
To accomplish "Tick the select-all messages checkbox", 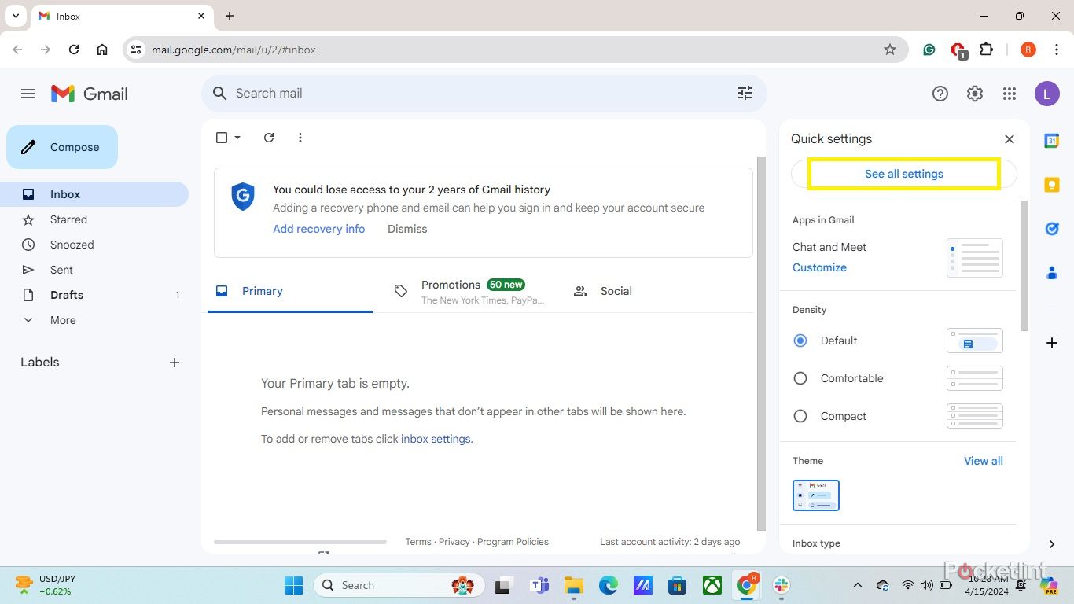I will pos(222,138).
